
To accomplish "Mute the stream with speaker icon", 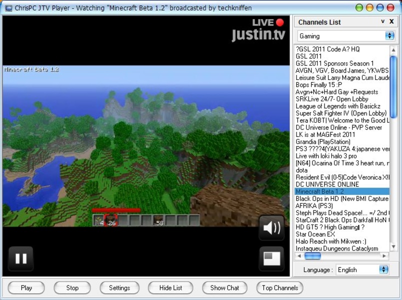I will tap(271, 228).
